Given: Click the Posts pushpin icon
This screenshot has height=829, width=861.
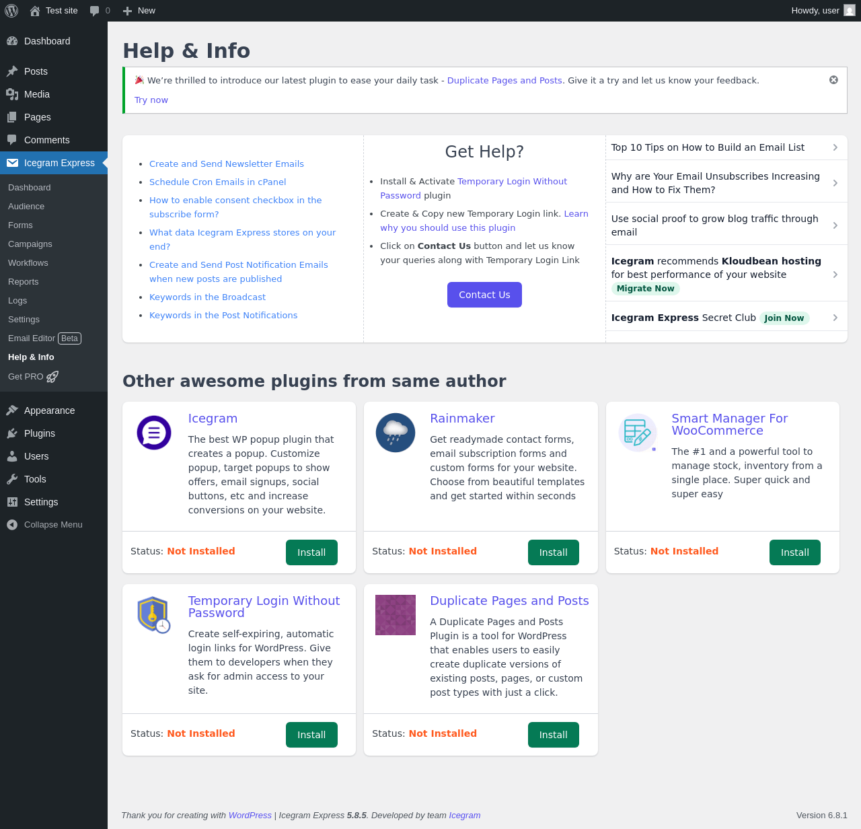Looking at the screenshot, I should (12, 71).
